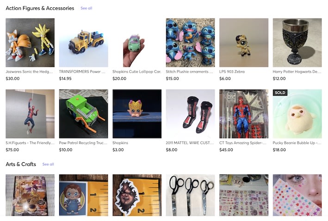Open the Stitch Plushie ornaments photo
The height and width of the screenshot is (221, 328).
190,43
